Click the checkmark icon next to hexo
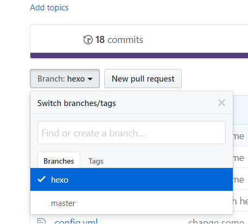The image size is (248, 224). pyautogui.click(x=41, y=179)
